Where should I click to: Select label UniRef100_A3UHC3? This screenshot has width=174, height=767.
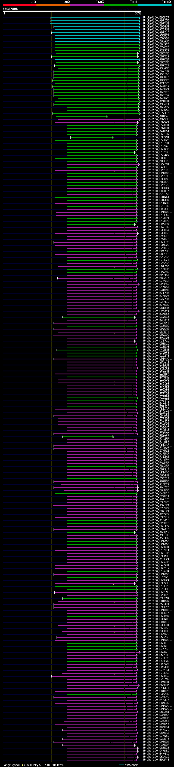(x=156, y=233)
